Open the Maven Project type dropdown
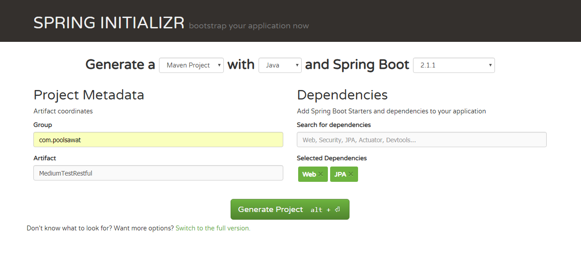Screen dimensions: 581x257 [x=191, y=65]
